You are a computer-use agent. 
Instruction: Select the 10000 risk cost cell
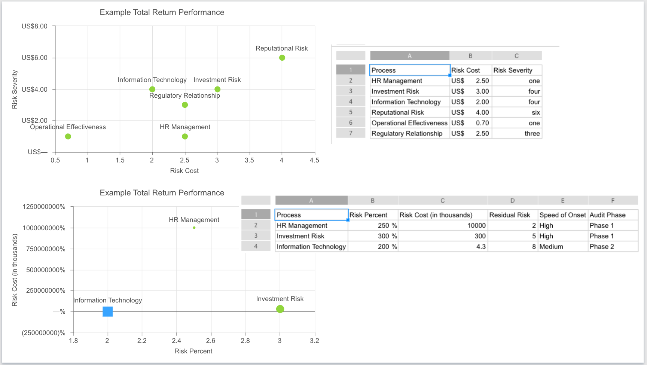443,225
